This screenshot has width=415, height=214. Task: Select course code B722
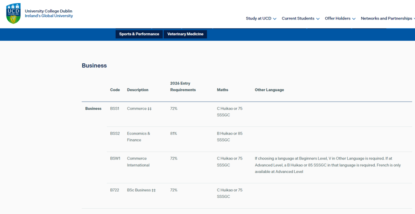(x=115, y=190)
